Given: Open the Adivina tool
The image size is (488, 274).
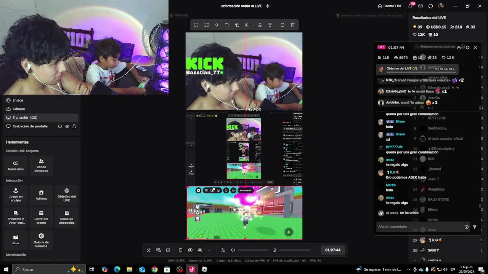Looking at the screenshot, I should tap(41, 195).
